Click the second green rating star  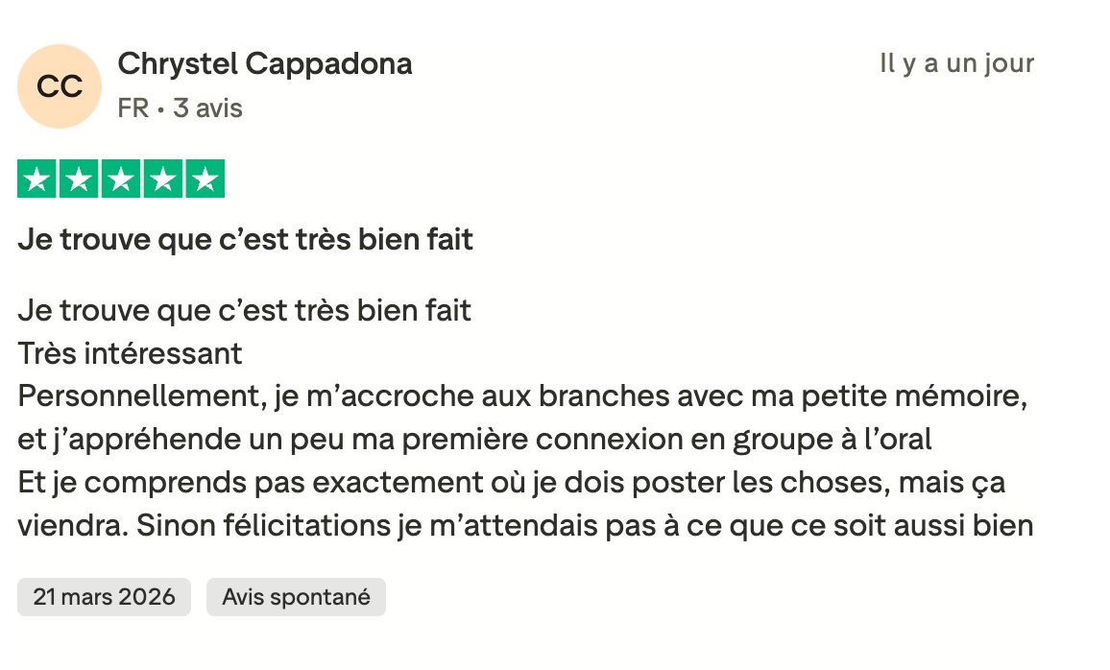pos(79,179)
